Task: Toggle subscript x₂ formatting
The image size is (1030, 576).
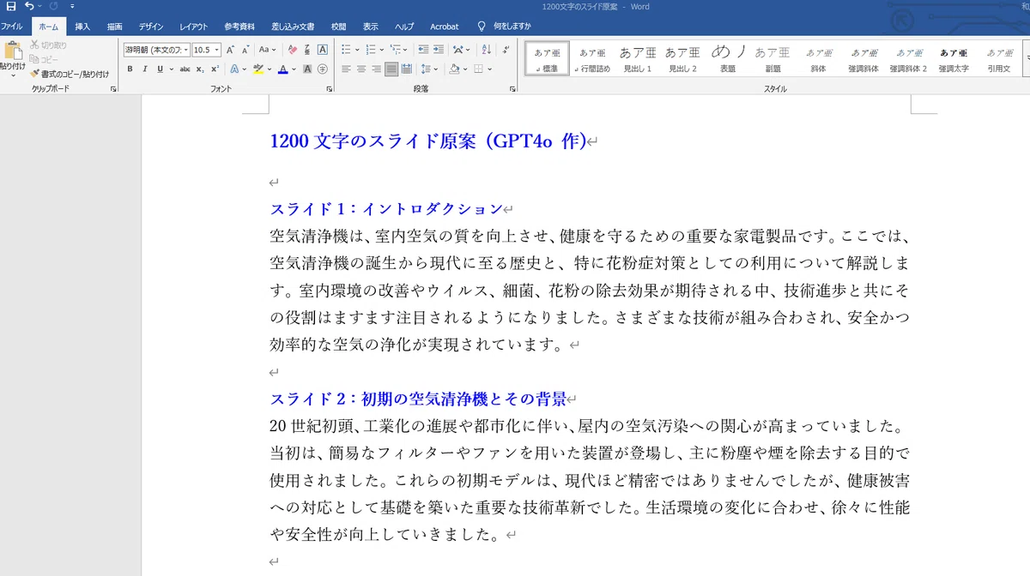Action: point(200,69)
